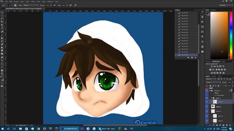Delete layer using trash icon
Viewport: 234px width, 131px height.
[230, 125]
